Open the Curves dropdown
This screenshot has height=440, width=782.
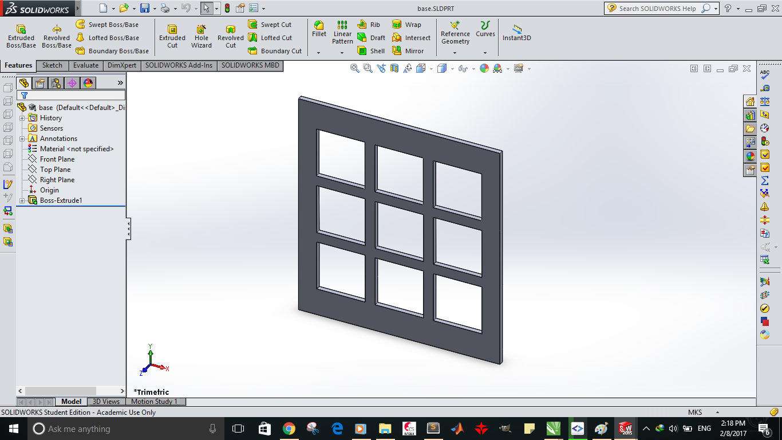click(485, 53)
